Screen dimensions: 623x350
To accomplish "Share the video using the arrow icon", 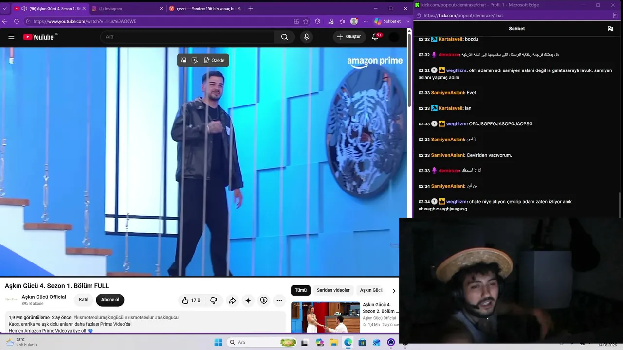I will pos(233,300).
